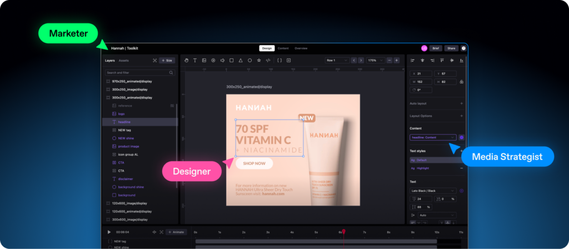Go to next row arrow
Image resolution: width=569 pixels, height=249 pixels.
pos(361,60)
